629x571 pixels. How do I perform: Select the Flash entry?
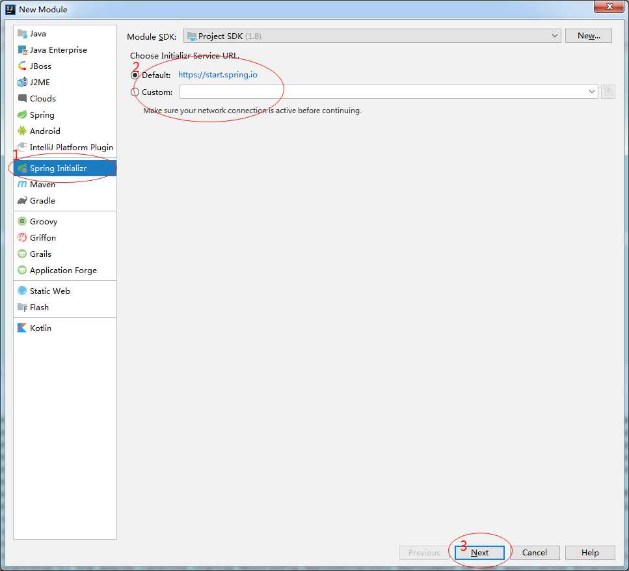point(65,307)
